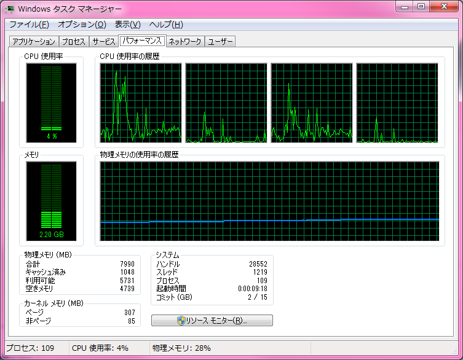Image resolution: width=463 pixels, height=360 pixels.
Task: Click the コミット (GB) value 2 / 15
Action: tap(258, 297)
